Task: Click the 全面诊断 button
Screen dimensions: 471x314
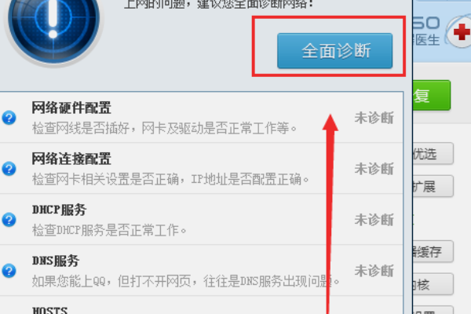Action: point(334,51)
